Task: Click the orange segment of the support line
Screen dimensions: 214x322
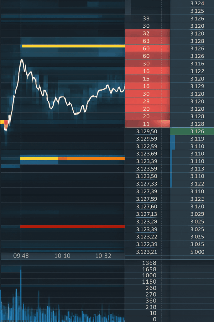Action: tap(96, 158)
